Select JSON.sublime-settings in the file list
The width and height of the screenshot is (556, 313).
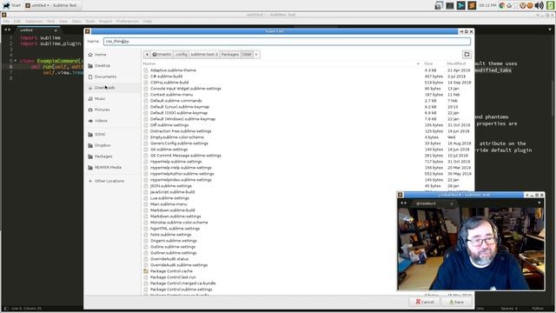tap(170, 186)
